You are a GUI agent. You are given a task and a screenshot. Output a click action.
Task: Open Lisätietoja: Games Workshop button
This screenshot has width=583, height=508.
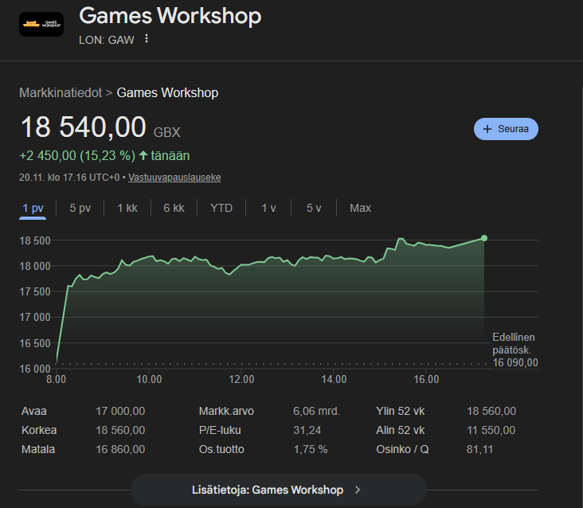(x=279, y=490)
